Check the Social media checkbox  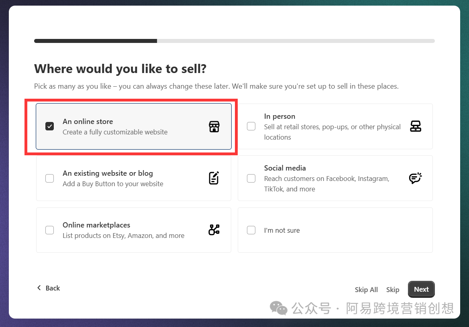(251, 178)
